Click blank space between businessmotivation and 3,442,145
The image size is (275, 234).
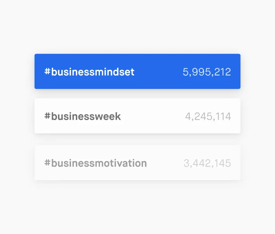click(165, 163)
